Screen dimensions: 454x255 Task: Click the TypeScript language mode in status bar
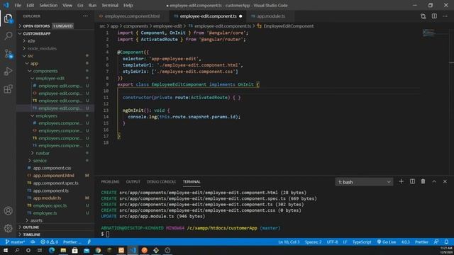[362, 242]
